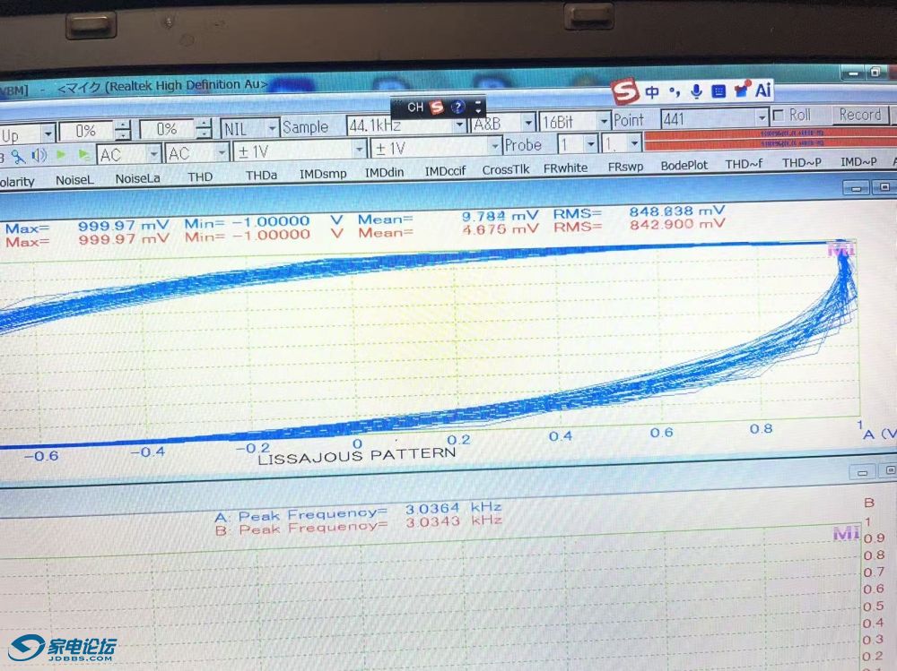Image resolution: width=897 pixels, height=671 pixels.
Task: Open the first ±1V range dropdown
Action: pos(360,150)
